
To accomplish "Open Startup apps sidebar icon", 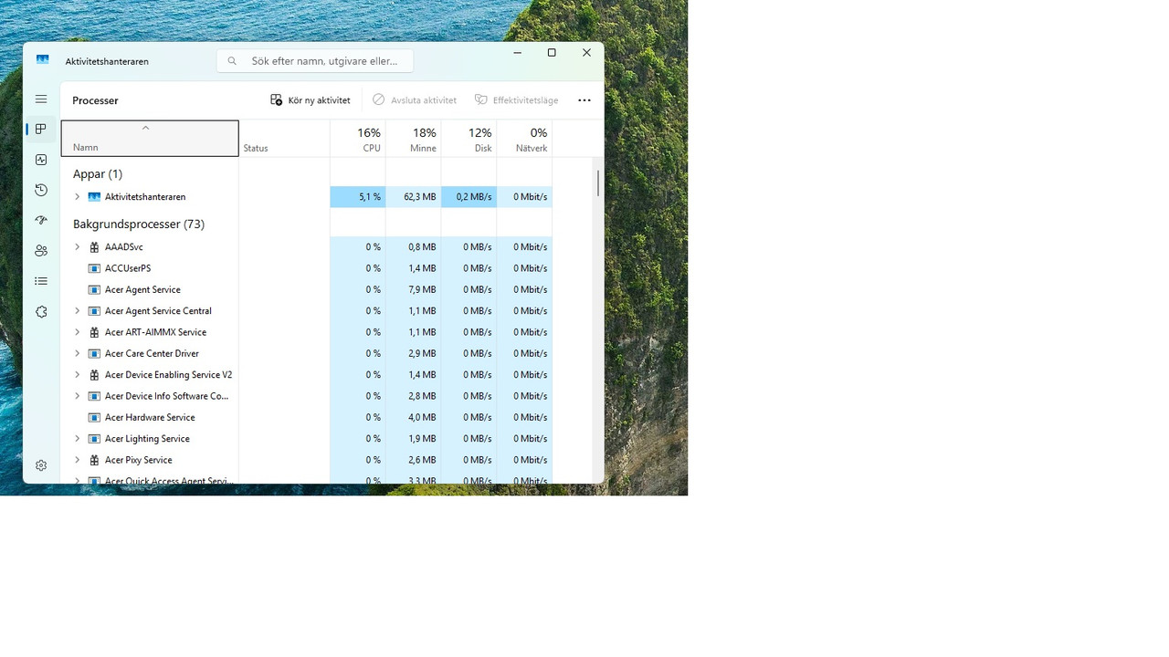I will (x=41, y=220).
